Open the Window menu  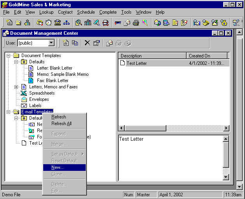click(x=143, y=12)
